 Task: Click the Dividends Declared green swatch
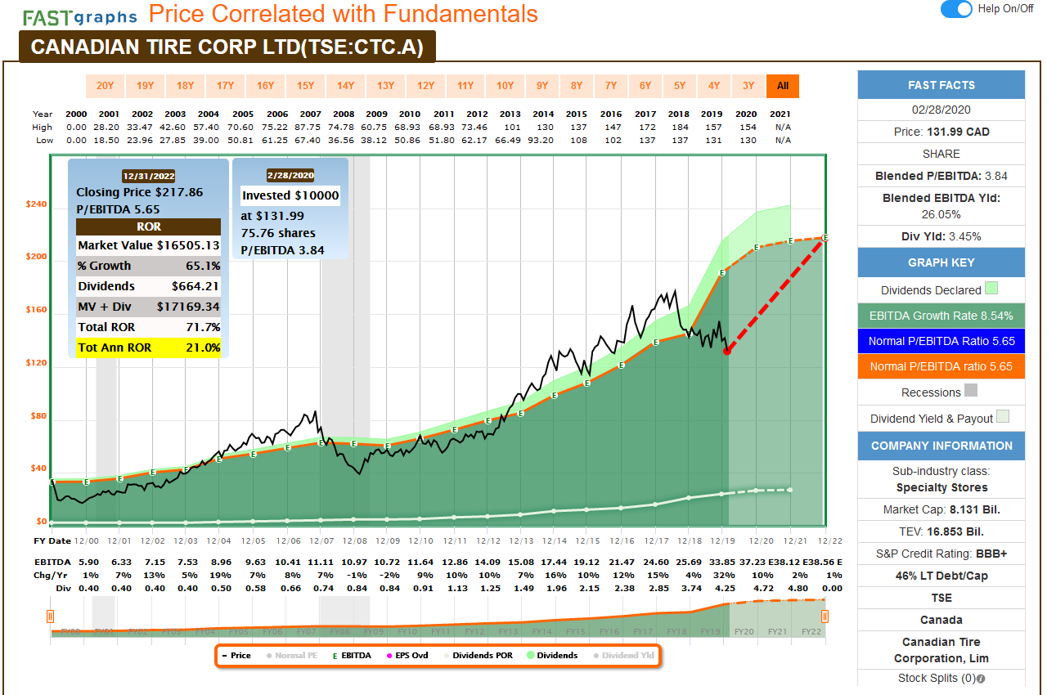coord(991,289)
